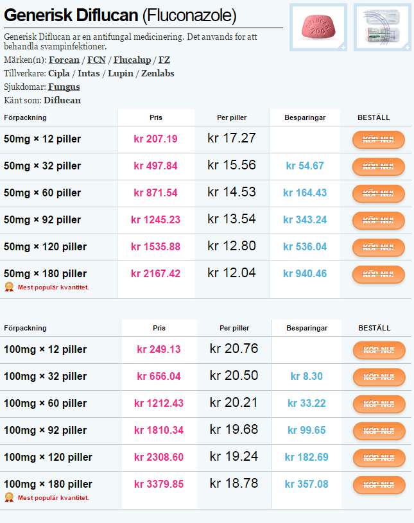
Task: Order the 50mg × 92 piller package
Action: tap(378, 220)
